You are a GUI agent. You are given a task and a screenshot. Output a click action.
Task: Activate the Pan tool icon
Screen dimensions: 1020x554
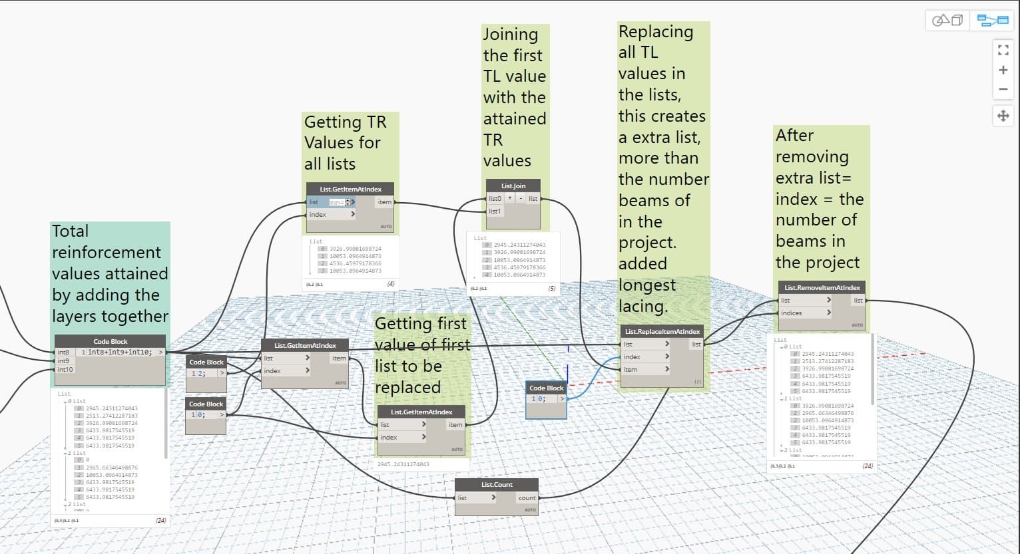pyautogui.click(x=1003, y=116)
